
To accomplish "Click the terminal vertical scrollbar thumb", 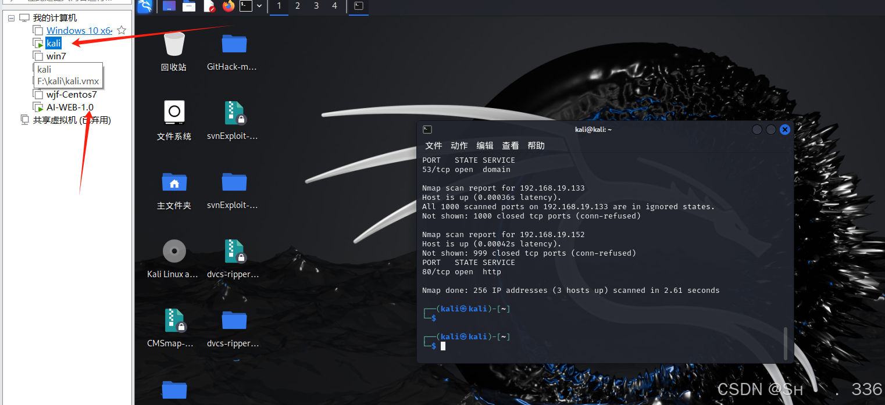I will 786,343.
